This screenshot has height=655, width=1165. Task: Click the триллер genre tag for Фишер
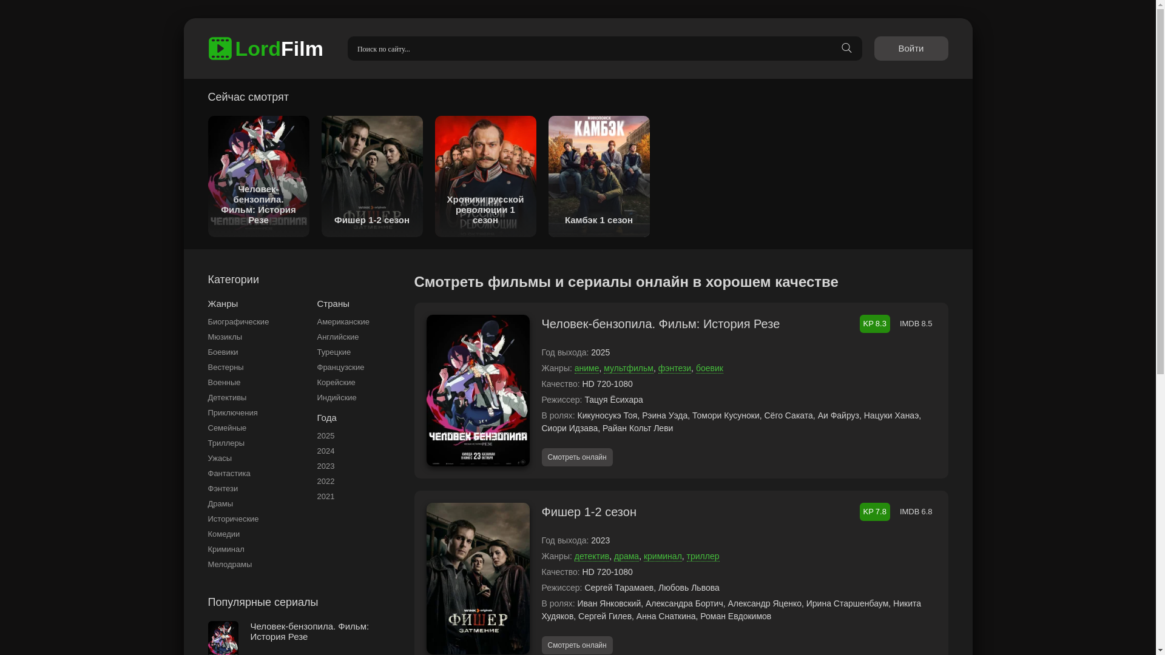703,556
